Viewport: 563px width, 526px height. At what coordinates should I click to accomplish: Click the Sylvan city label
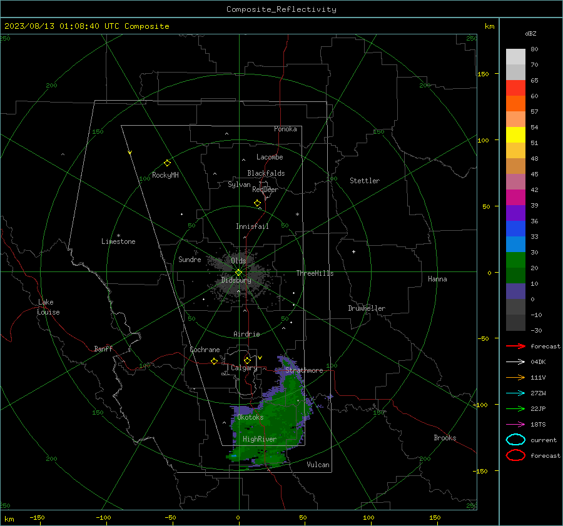click(239, 185)
